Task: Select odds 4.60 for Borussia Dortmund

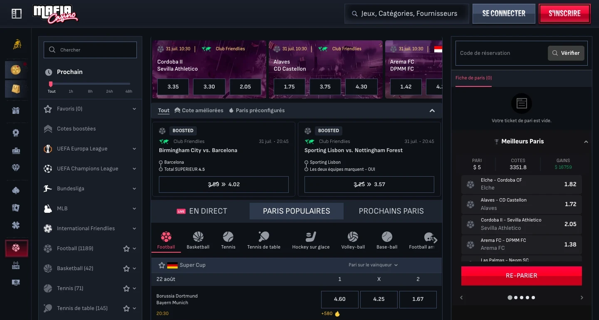Action: 340,299
